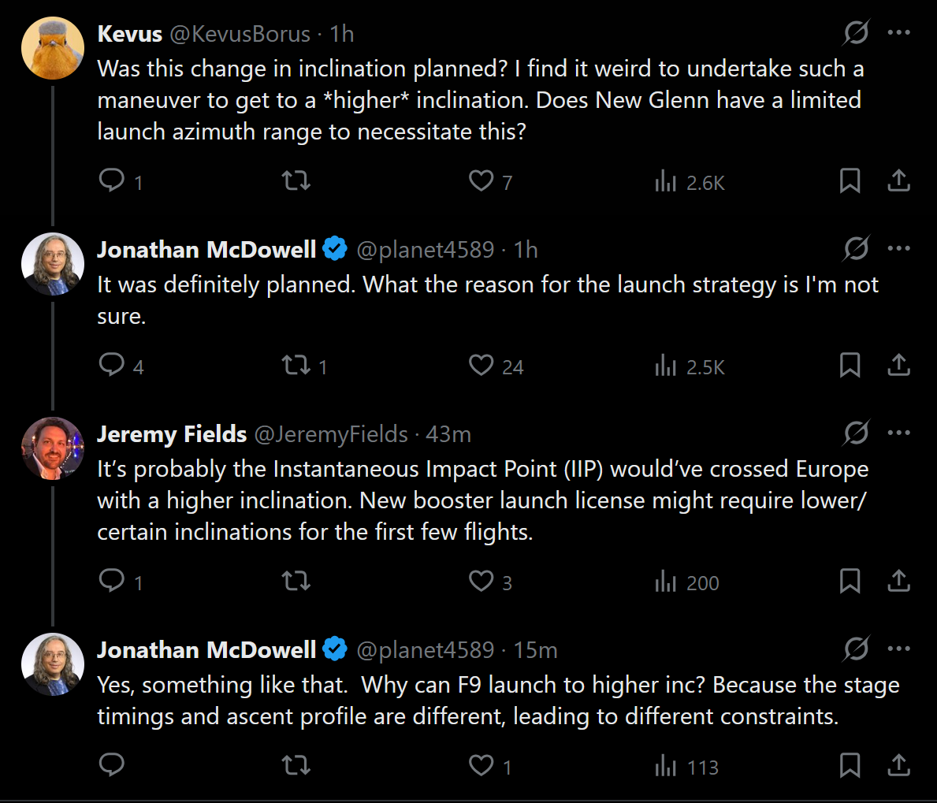
Task: Like Kevus's tweet with 7 likes
Action: pos(481,181)
